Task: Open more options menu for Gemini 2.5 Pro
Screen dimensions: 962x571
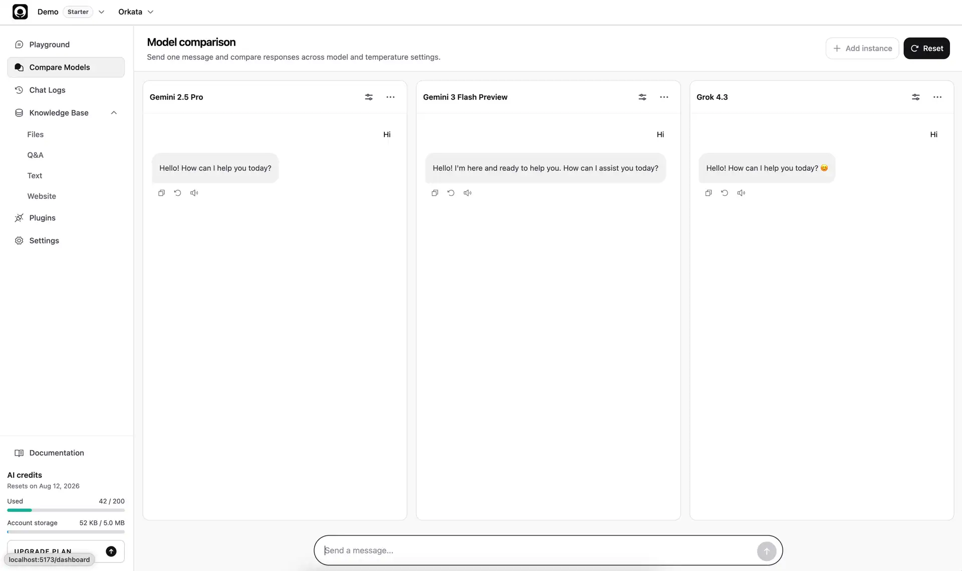Action: tap(390, 97)
